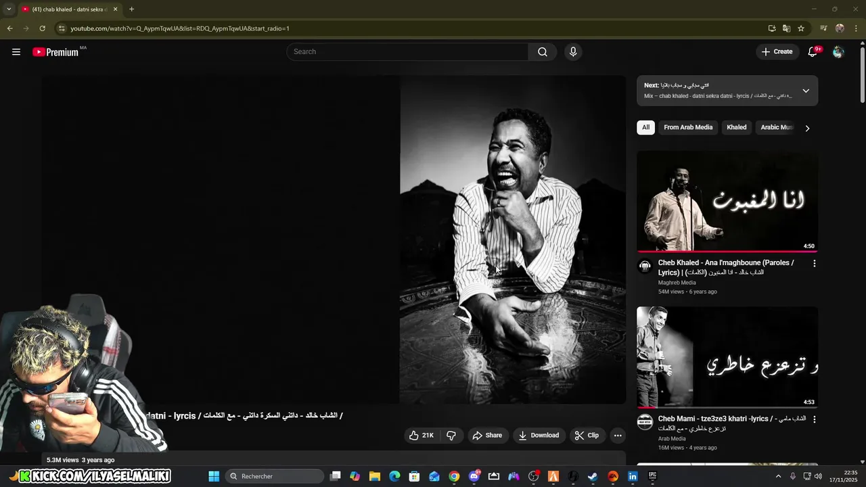The height and width of the screenshot is (487, 866).
Task: Download the video
Action: [539, 436]
